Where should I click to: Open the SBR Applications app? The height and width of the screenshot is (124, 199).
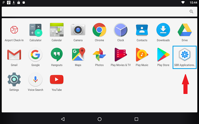pos(184,55)
